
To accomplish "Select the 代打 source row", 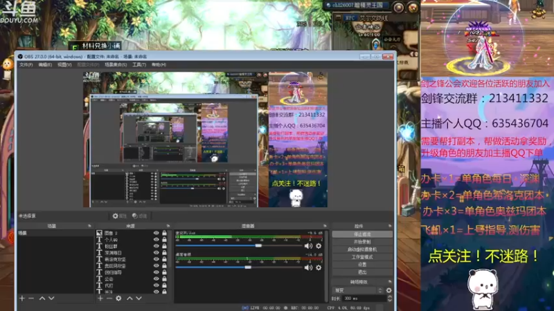I will coord(132,285).
